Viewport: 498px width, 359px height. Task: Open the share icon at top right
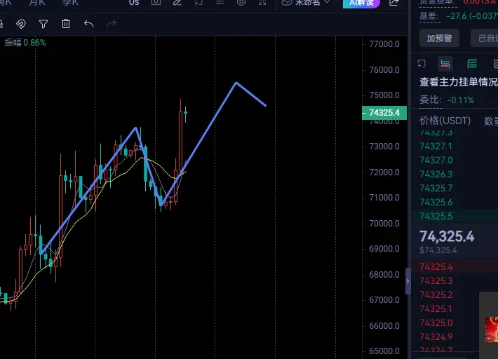tap(393, 3)
